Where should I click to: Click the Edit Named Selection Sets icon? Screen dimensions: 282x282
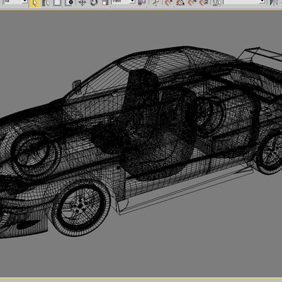(x=216, y=3)
